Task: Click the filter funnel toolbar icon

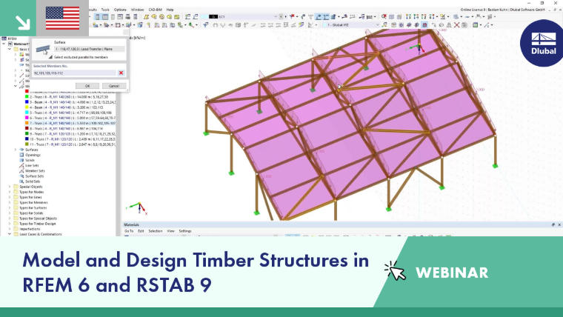Action: [x=205, y=24]
